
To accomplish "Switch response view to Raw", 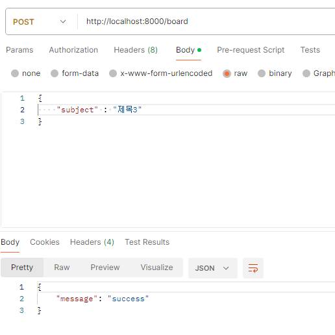I will click(x=62, y=267).
